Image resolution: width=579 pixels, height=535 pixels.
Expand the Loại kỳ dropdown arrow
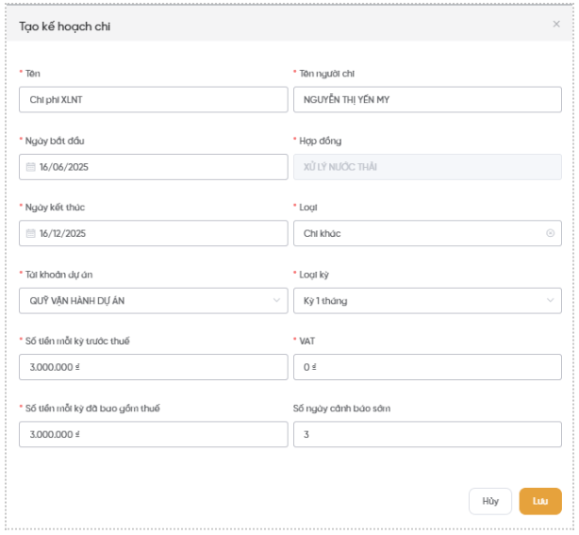coord(550,300)
